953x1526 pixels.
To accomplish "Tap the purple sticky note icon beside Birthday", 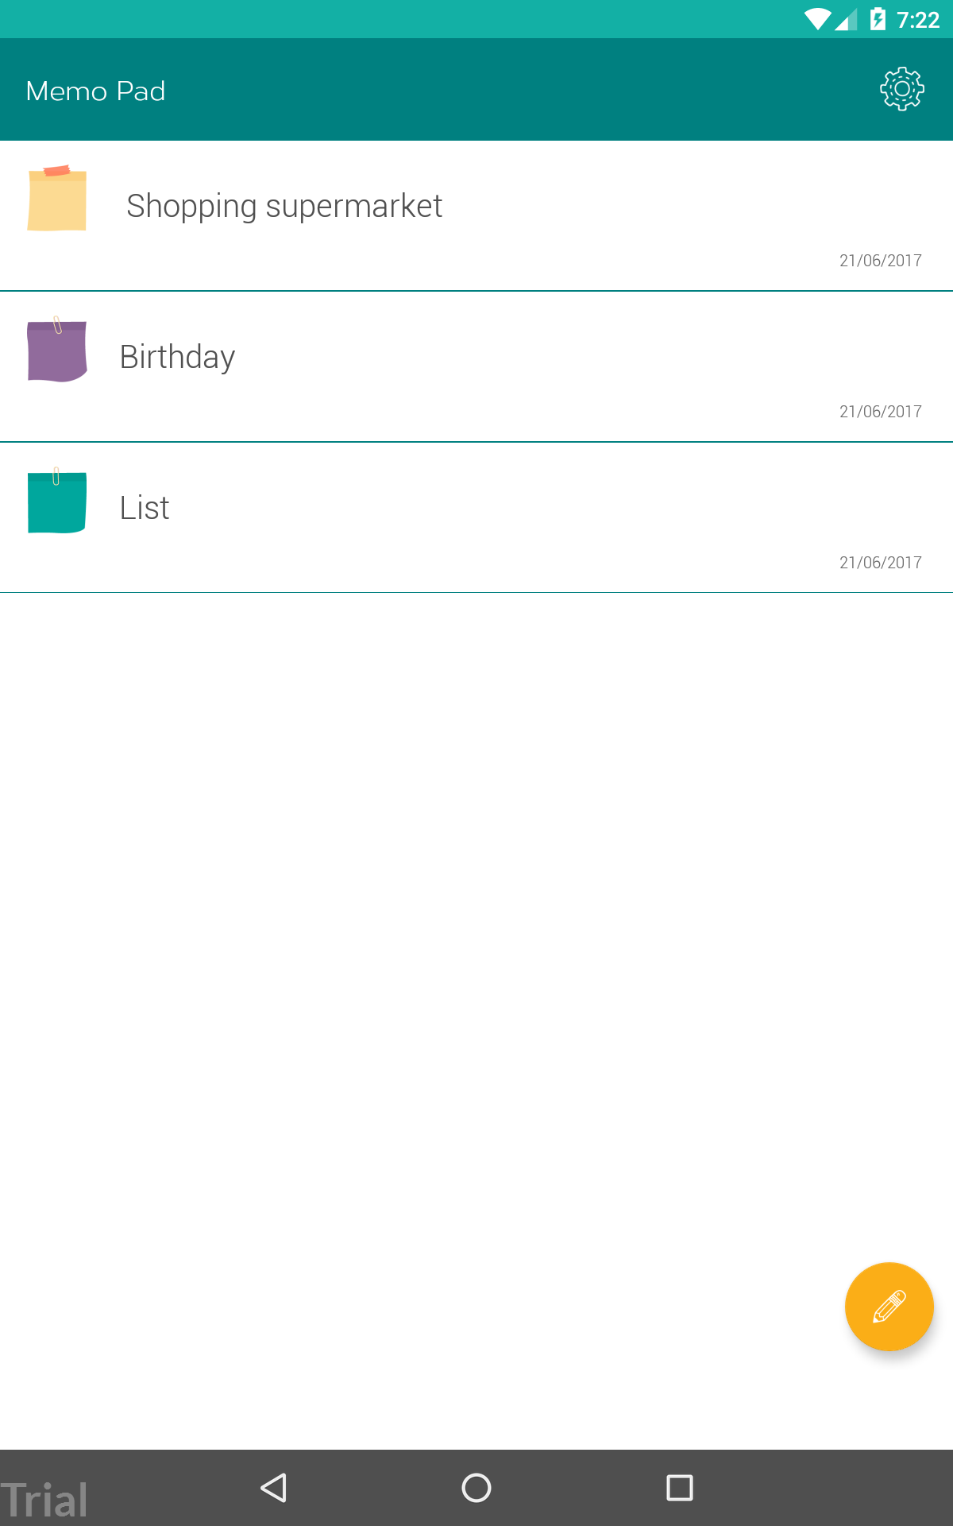I will pos(57,350).
